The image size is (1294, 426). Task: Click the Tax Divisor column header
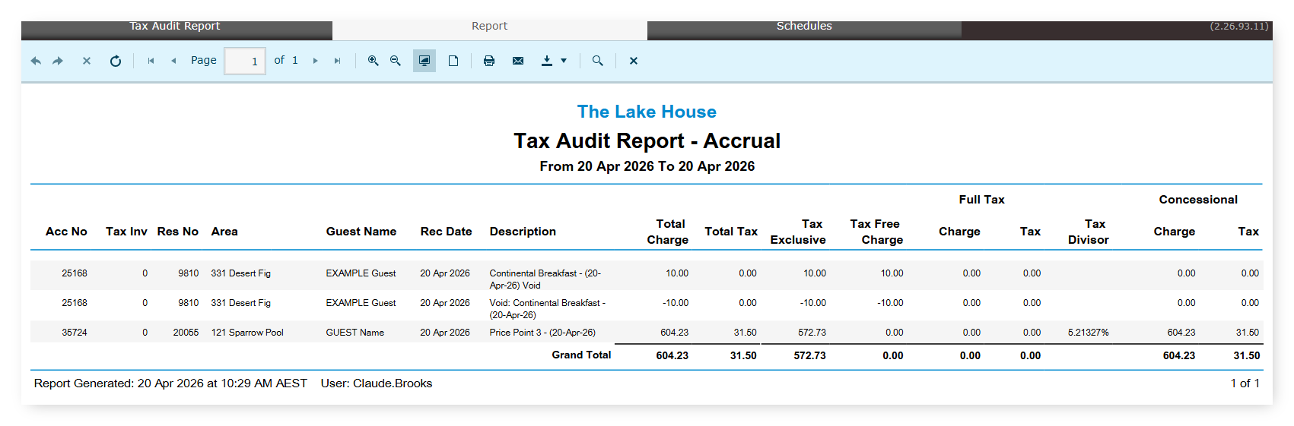(x=1089, y=232)
